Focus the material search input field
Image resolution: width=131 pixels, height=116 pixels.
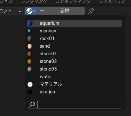click(74, 105)
